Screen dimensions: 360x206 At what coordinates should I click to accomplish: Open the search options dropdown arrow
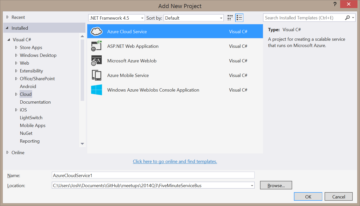point(353,18)
